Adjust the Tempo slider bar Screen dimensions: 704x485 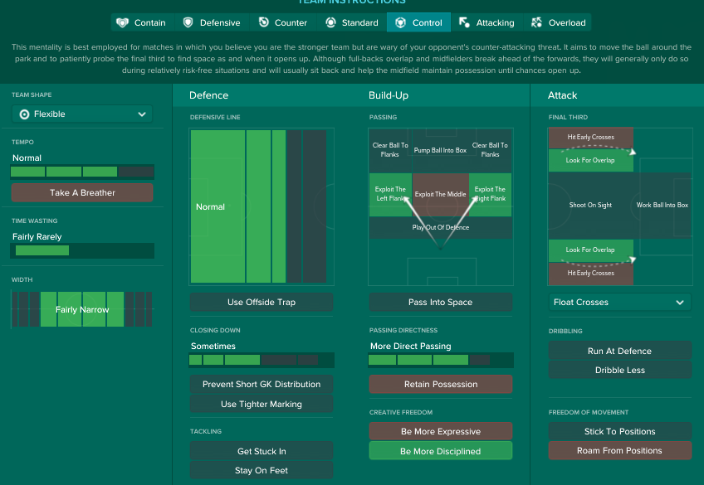tap(82, 172)
